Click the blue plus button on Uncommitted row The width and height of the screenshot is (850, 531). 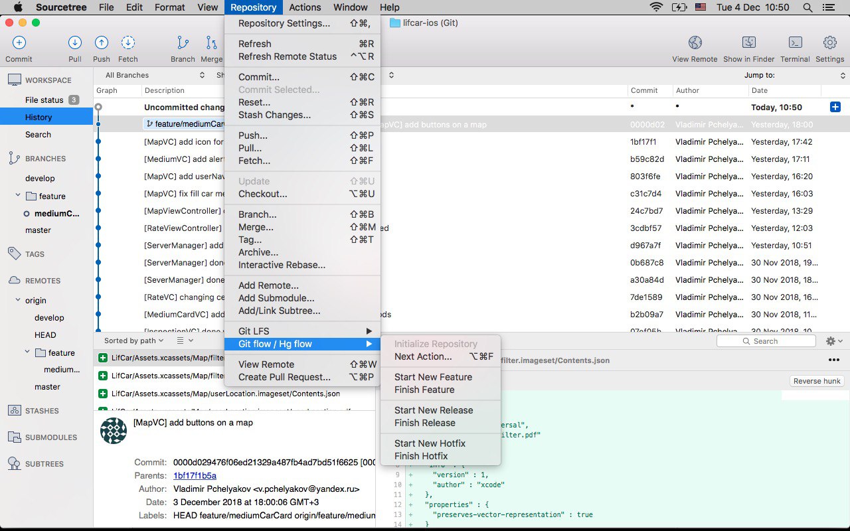tap(835, 107)
